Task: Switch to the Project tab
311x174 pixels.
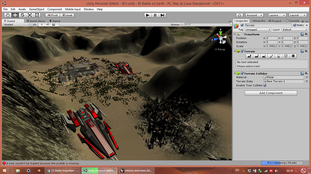Action: [275, 21]
